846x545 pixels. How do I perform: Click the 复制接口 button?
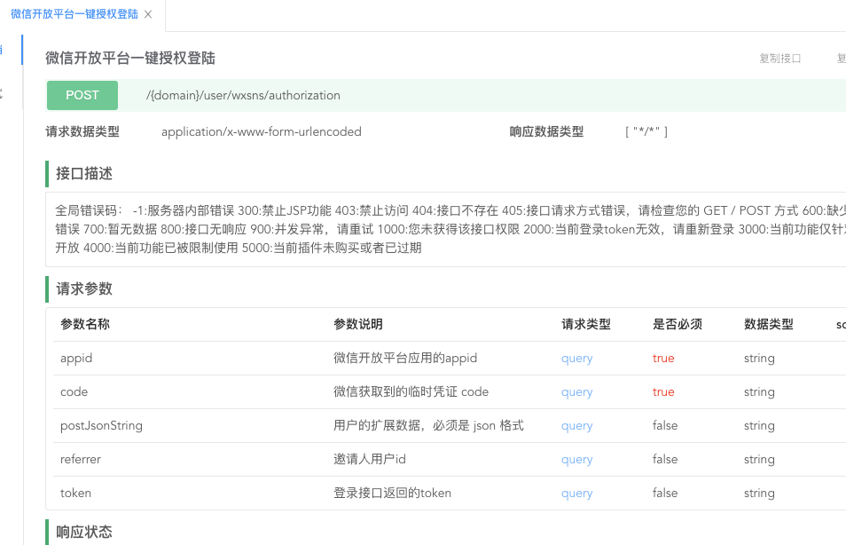(x=779, y=59)
